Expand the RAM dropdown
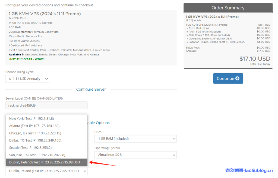Viewport: 278px width, 178px height. pos(135,139)
